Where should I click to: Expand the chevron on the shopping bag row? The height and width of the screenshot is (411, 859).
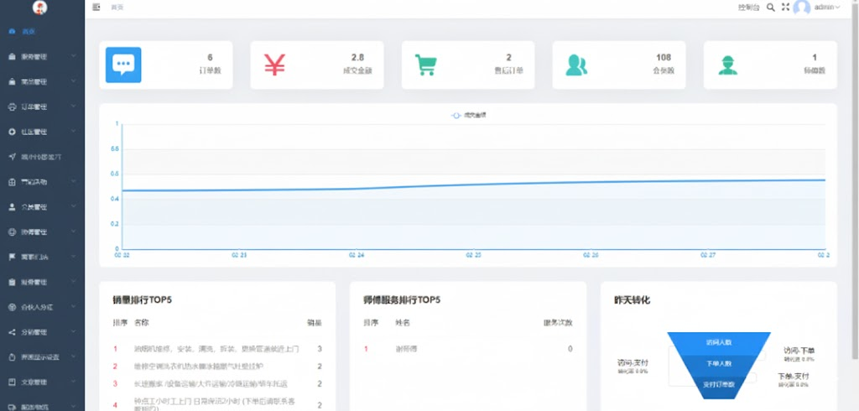[x=74, y=81]
